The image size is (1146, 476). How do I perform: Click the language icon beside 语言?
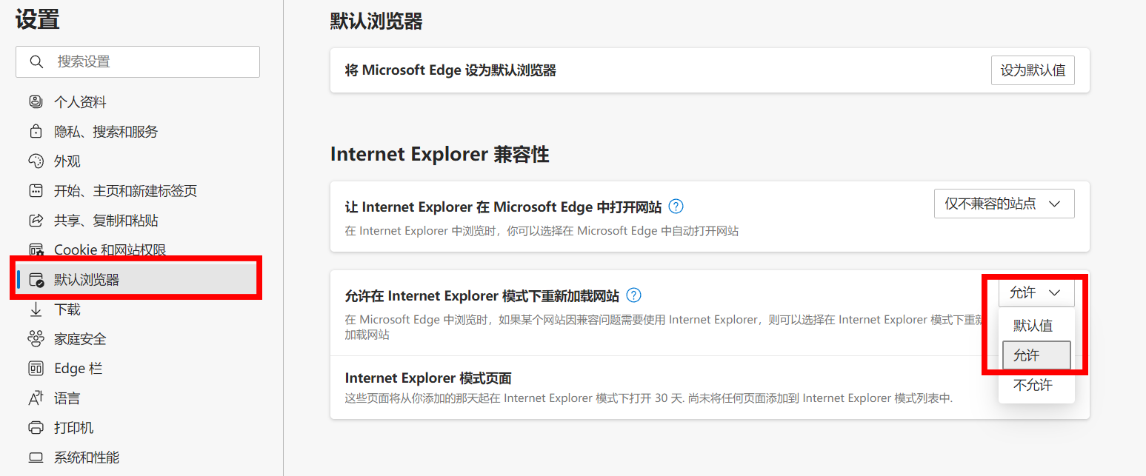36,398
